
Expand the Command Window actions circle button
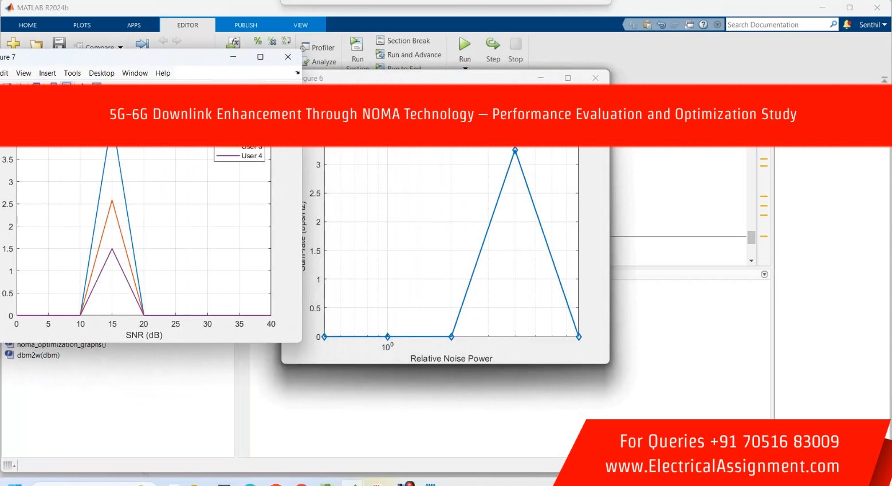pyautogui.click(x=764, y=275)
